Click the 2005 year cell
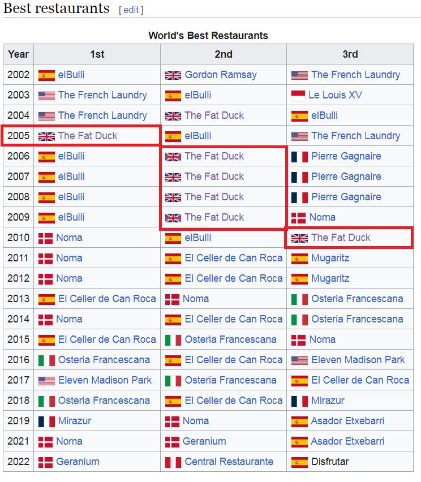 19,136
